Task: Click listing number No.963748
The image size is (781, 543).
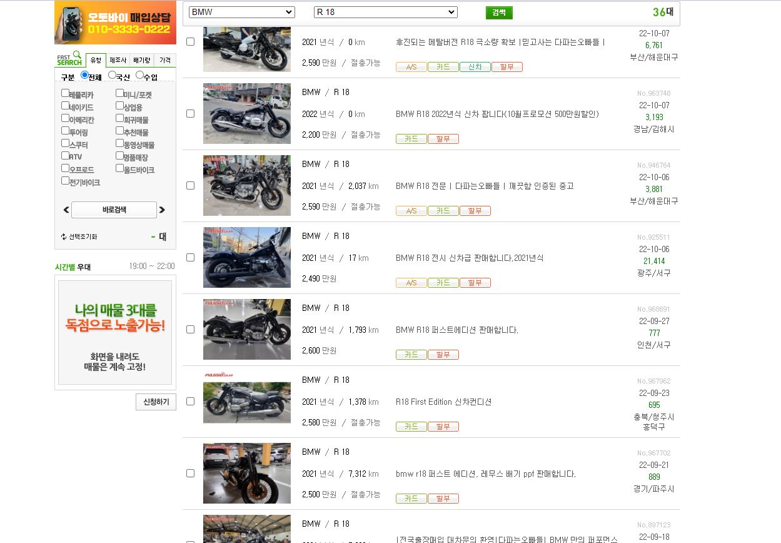Action: click(x=654, y=94)
